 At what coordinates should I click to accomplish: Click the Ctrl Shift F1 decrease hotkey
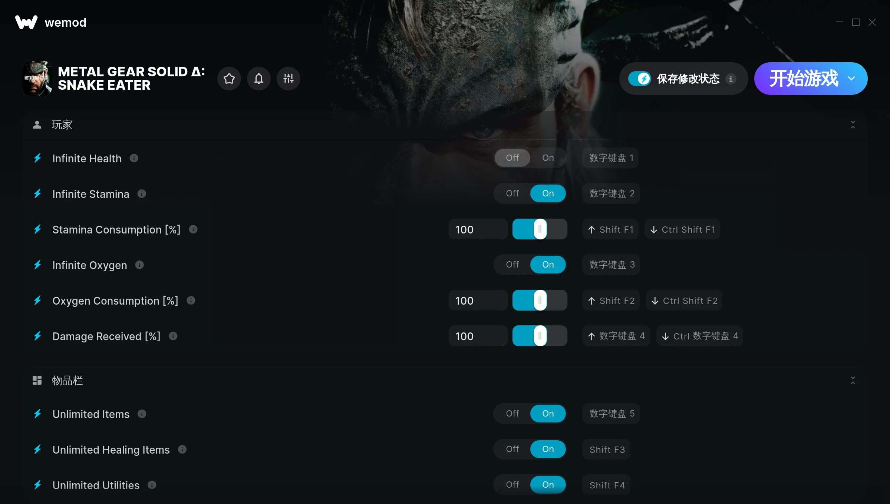tap(682, 229)
